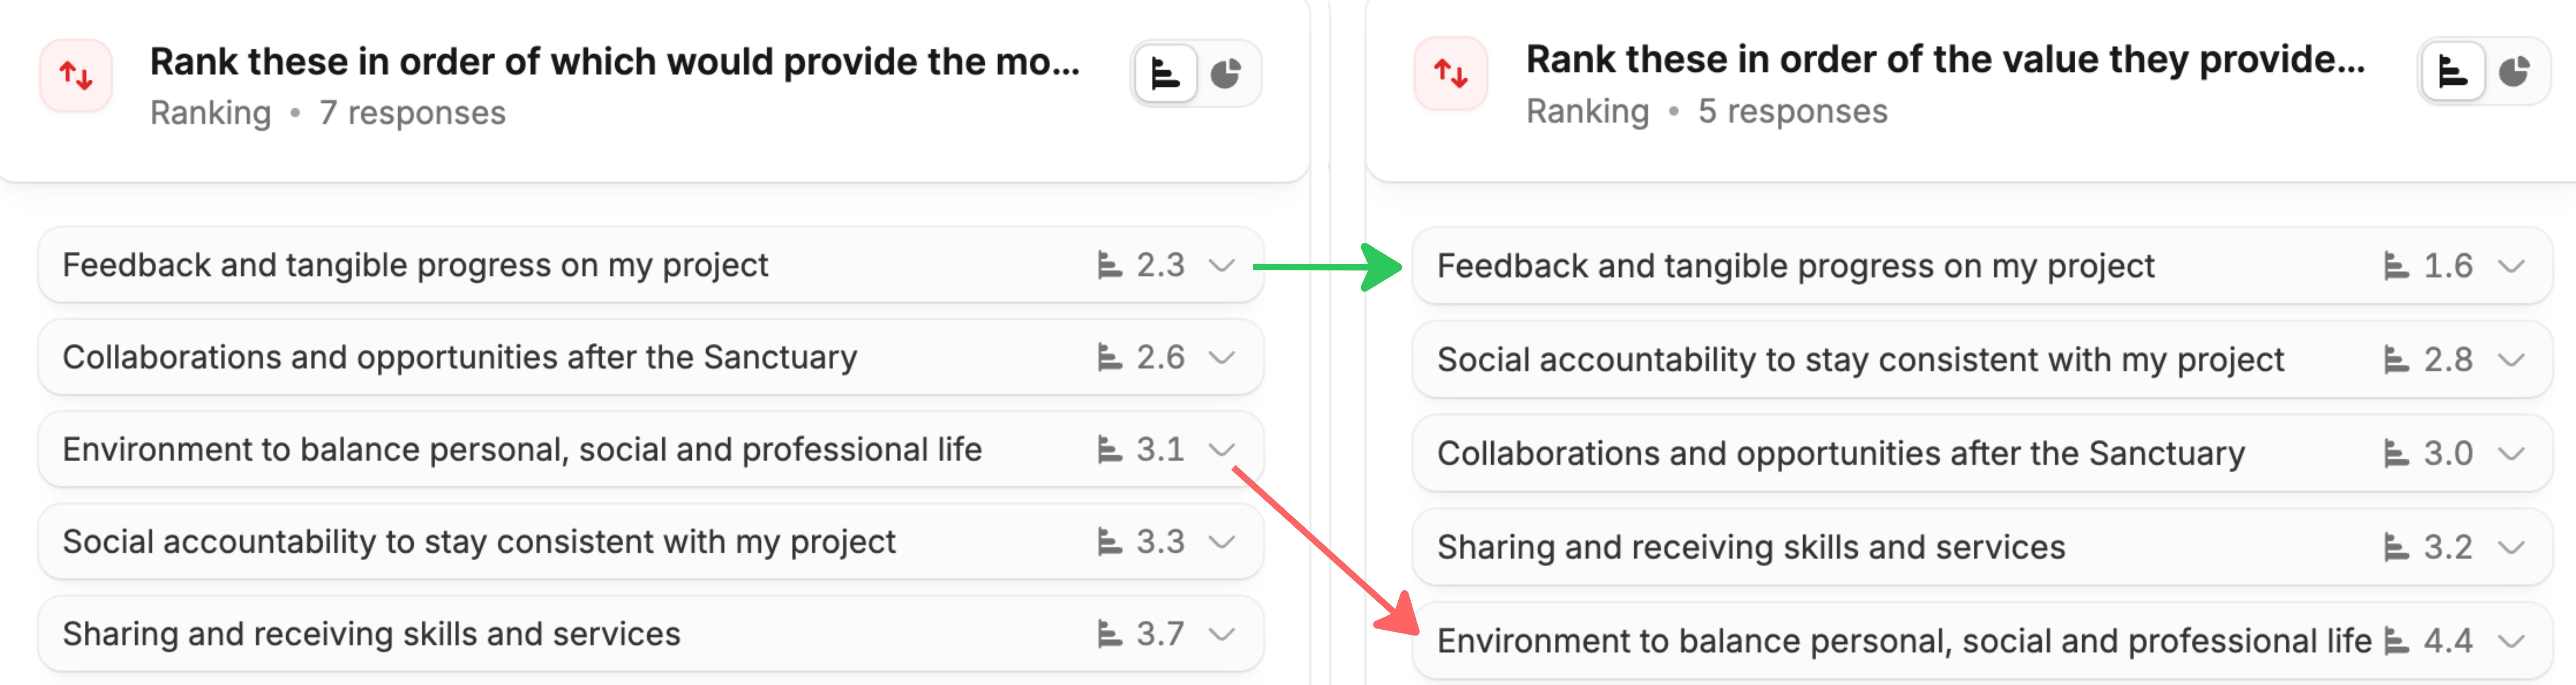
Task: Click bar icon beside 1.6 score
Action: click(x=2396, y=266)
